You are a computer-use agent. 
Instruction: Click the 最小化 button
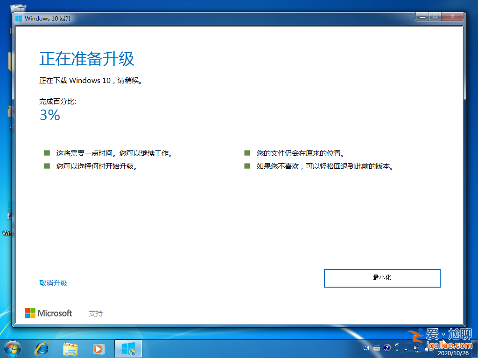382,278
